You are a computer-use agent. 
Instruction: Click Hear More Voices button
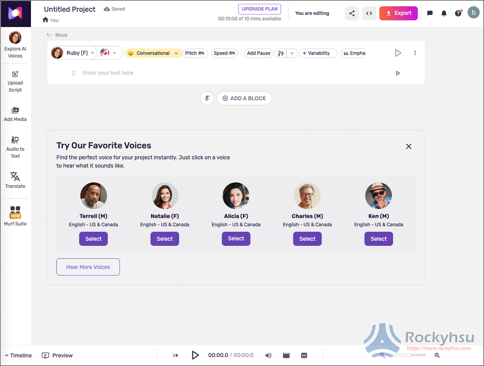click(x=88, y=267)
